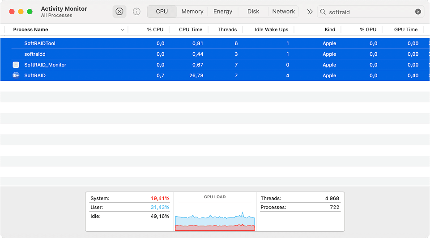Screen dimensions: 430x238
Task: Click in the softraid search field
Action: tap(370, 12)
